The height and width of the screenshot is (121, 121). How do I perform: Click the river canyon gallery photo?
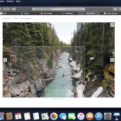(x=59, y=60)
